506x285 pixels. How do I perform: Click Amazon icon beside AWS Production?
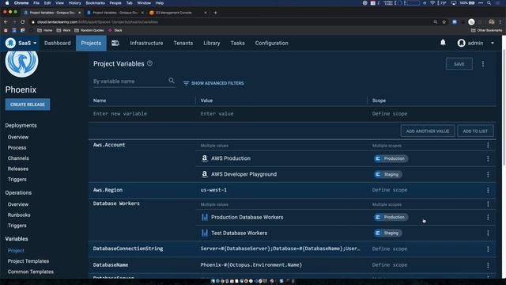(204, 158)
